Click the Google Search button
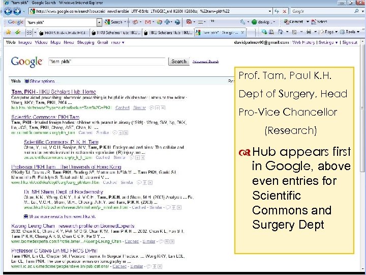The image size is (366, 275). coord(179,62)
